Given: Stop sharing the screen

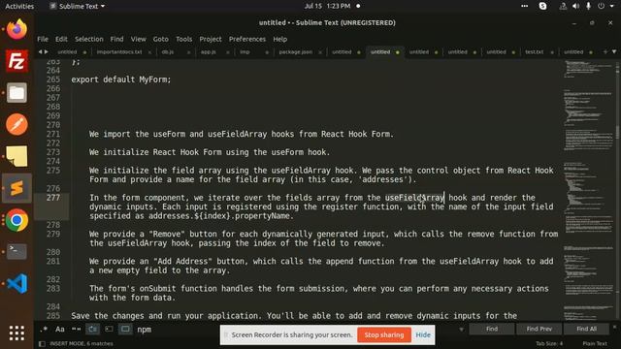Looking at the screenshot, I should tap(384, 334).
